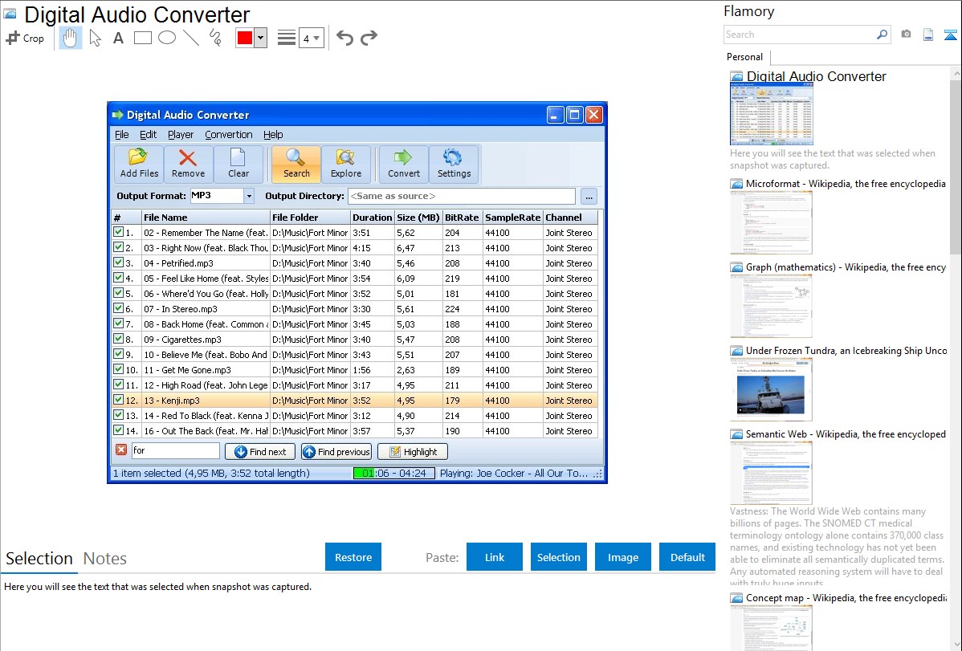This screenshot has height=651, width=962.
Task: Uncheck track 1 Remember The Name
Action: coord(118,232)
